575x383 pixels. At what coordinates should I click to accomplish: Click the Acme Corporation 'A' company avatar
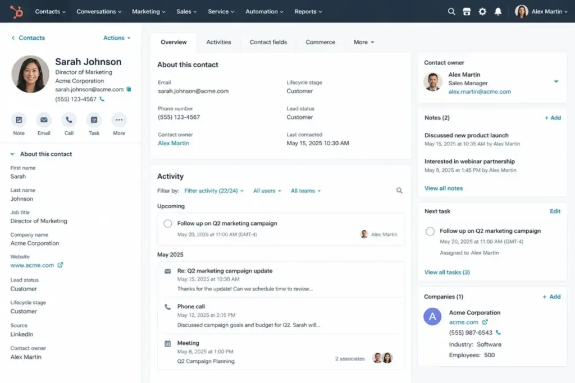point(432,317)
